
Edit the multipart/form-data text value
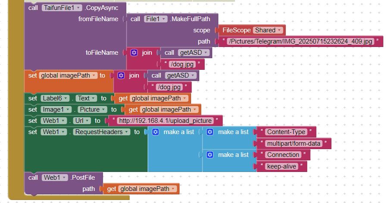pos(293,144)
